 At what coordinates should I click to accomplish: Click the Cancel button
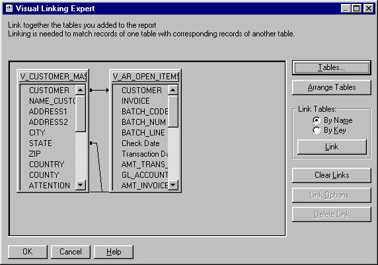[71, 252]
